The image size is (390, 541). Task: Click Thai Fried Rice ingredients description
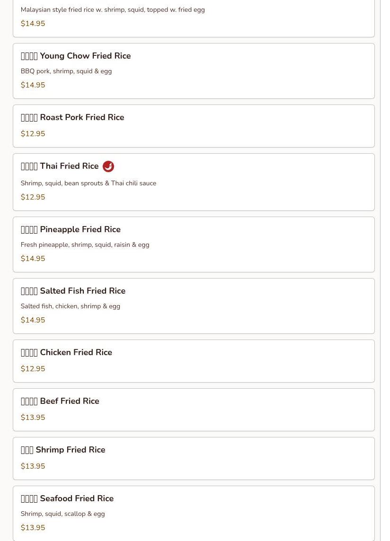pos(88,183)
